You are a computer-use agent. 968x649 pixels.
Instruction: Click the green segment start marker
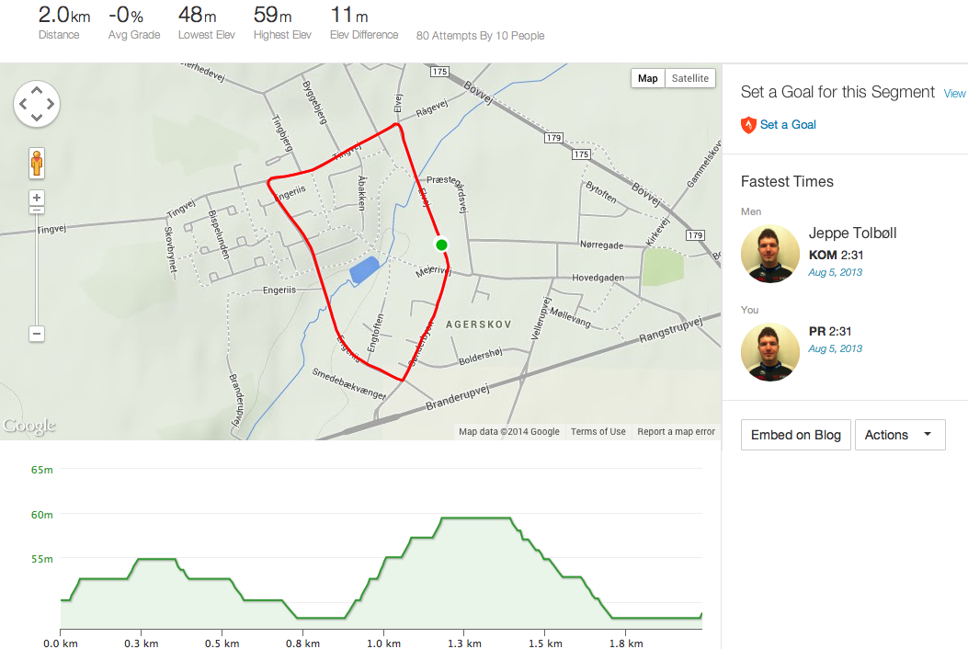tap(441, 244)
